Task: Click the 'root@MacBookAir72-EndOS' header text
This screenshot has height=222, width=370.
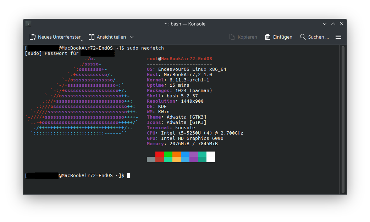Action: [x=180, y=59]
